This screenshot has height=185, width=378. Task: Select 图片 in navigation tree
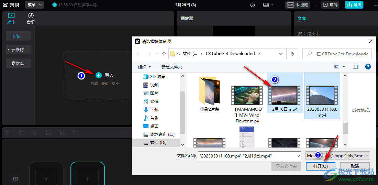click(151, 93)
